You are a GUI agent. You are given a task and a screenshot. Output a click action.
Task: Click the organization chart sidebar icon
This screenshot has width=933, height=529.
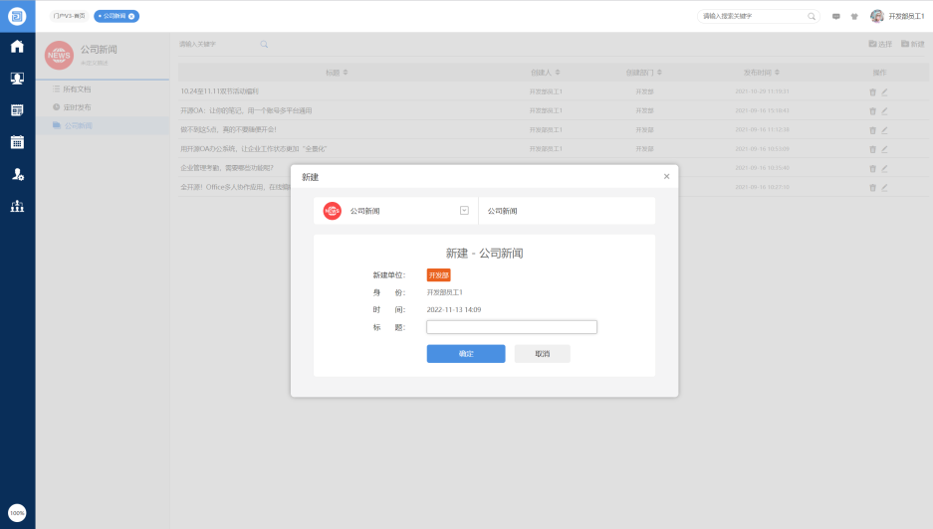pos(17,206)
